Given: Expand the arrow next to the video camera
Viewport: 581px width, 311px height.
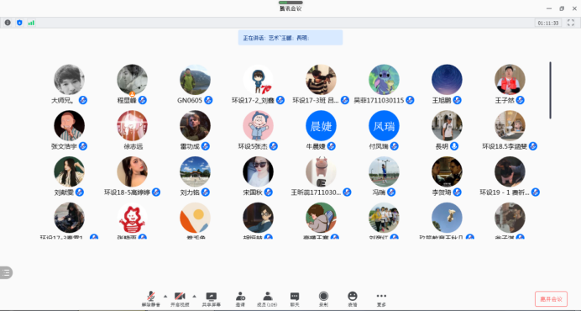Looking at the screenshot, I should coord(194,296).
